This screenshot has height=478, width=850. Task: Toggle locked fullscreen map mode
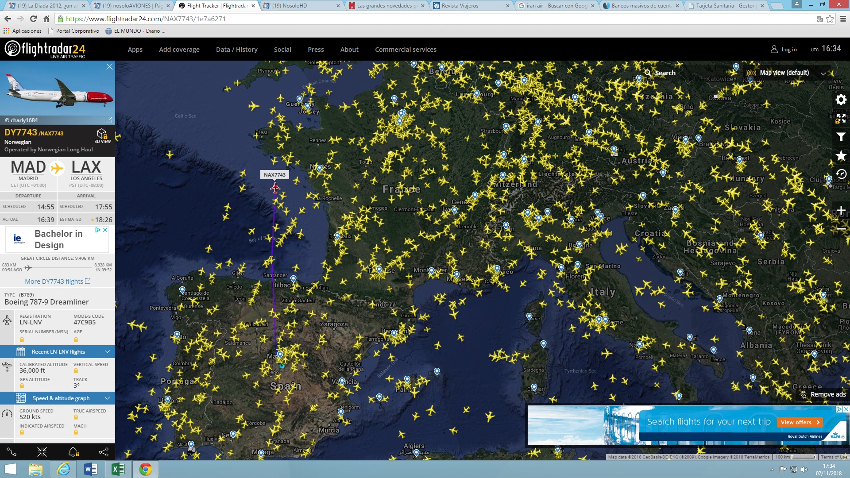[x=841, y=118]
